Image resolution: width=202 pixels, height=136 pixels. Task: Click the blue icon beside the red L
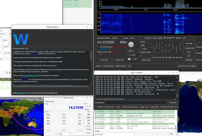pyautogui.click(x=7, y=73)
